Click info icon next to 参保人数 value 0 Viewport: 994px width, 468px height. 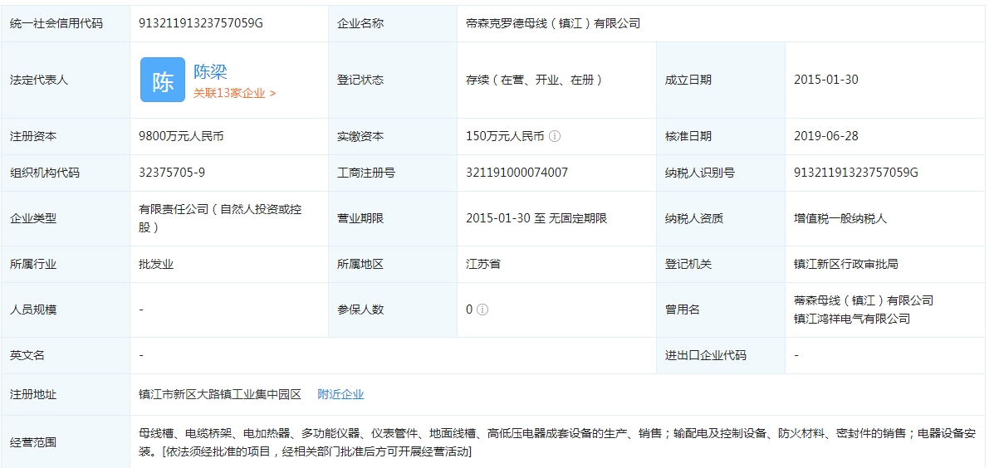482,310
